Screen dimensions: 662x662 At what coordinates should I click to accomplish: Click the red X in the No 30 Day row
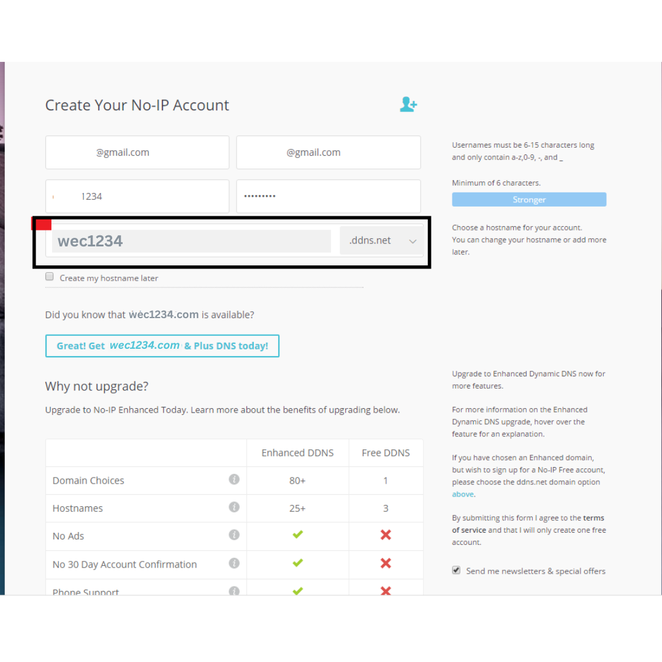pyautogui.click(x=386, y=563)
